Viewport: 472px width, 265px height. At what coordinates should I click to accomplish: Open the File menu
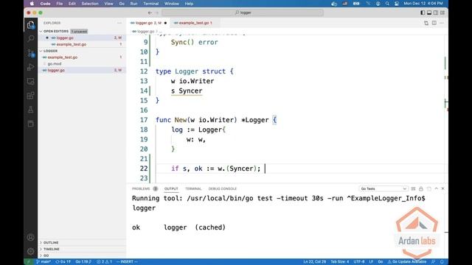point(60,4)
